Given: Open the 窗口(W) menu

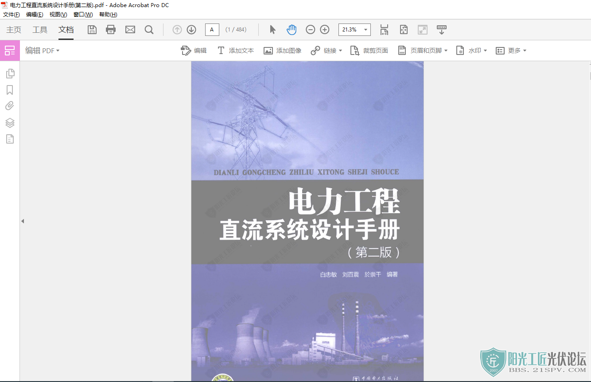Looking at the screenshot, I should click(83, 15).
